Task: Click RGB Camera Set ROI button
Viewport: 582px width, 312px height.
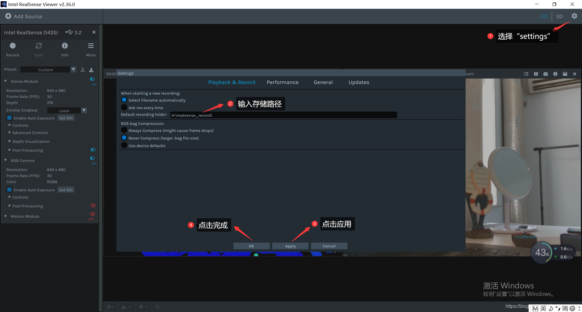Action: 66,190
